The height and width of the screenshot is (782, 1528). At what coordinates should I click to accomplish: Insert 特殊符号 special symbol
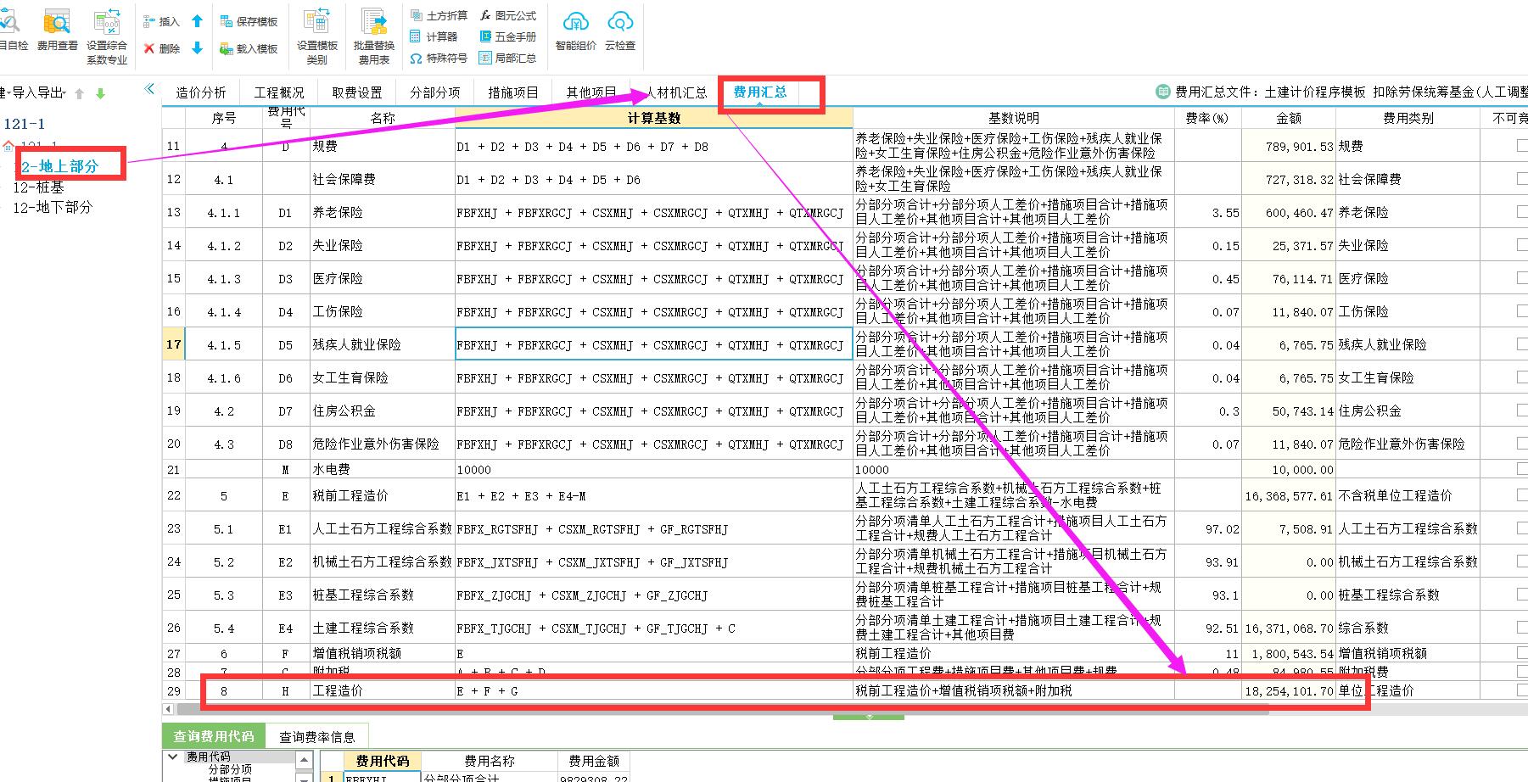[x=438, y=58]
